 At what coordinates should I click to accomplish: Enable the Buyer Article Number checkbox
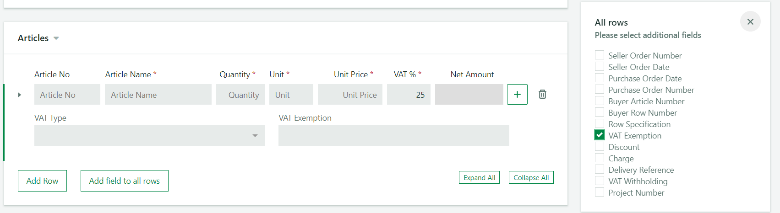[599, 101]
